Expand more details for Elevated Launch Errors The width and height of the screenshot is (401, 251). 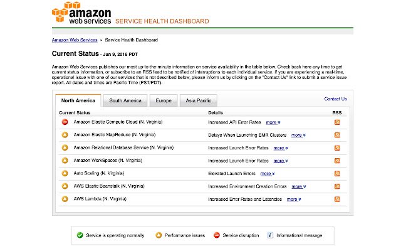click(268, 174)
